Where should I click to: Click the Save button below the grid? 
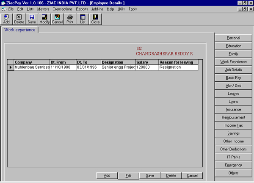tap(150, 175)
